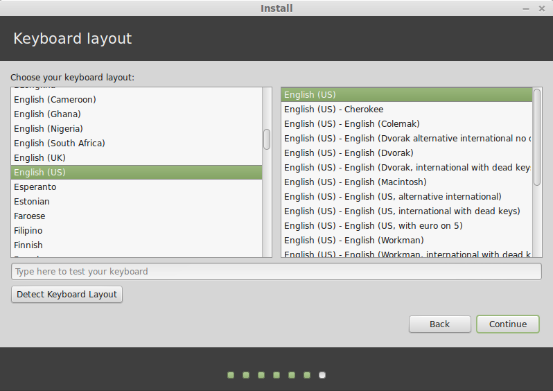The height and width of the screenshot is (391, 553).
Task: Click the left list scrollbar handle
Action: coord(267,139)
